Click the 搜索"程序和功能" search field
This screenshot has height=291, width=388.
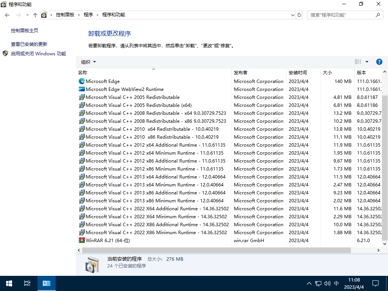click(x=341, y=15)
